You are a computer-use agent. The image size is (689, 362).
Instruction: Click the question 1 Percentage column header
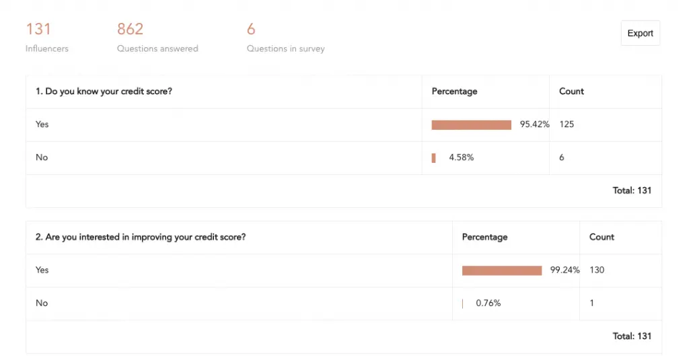454,92
